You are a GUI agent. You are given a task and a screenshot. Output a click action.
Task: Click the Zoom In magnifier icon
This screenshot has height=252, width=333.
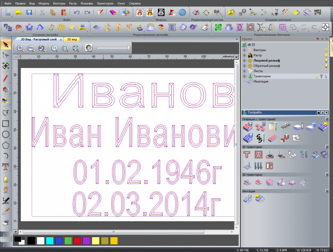click(20, 48)
